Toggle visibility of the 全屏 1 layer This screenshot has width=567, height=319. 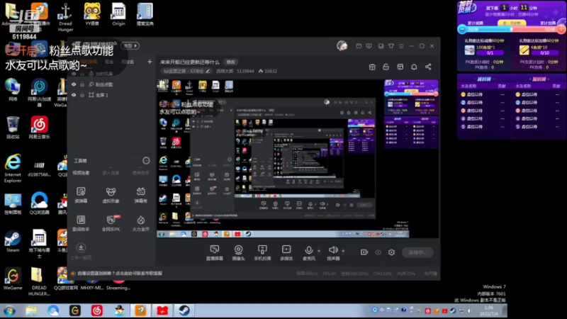point(74,95)
